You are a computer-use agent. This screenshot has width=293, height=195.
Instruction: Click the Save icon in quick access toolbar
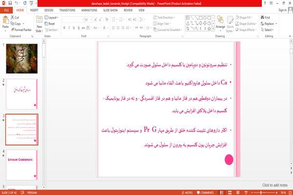pyautogui.click(x=10, y=3)
